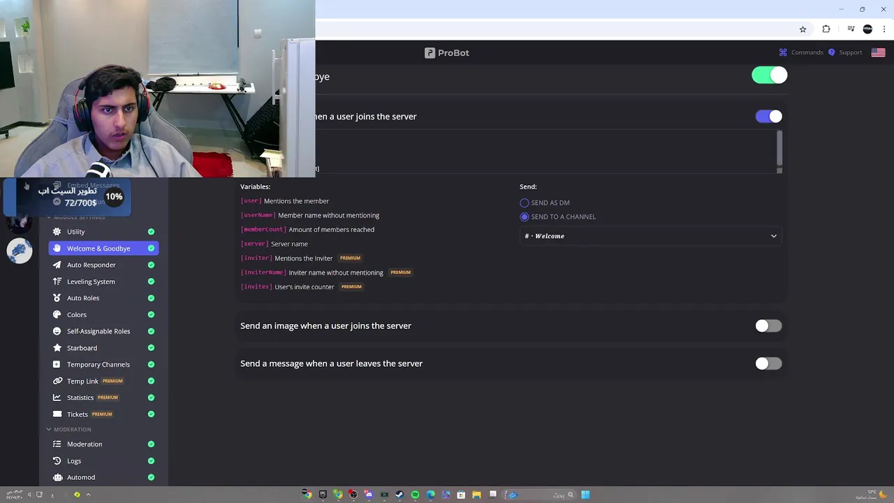Open the Auto Roles module
The image size is (894, 503).
click(x=103, y=298)
